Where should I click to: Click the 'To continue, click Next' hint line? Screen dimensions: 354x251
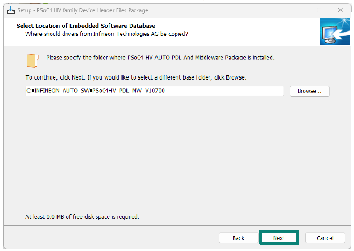click(x=136, y=77)
